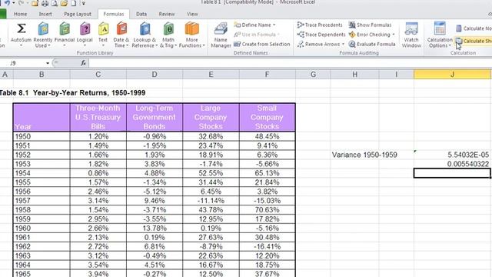Switch to the Page Layout tab
Viewport: 492px width, 277px height.
[78, 14]
